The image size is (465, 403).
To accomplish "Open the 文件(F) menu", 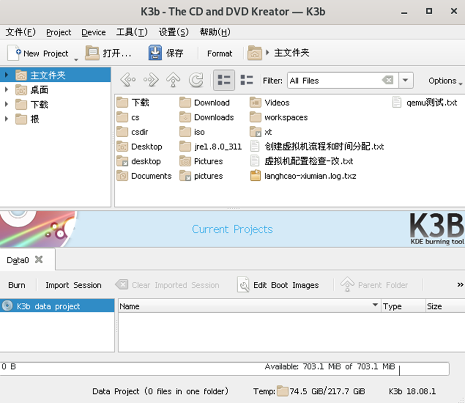I will click(x=20, y=32).
